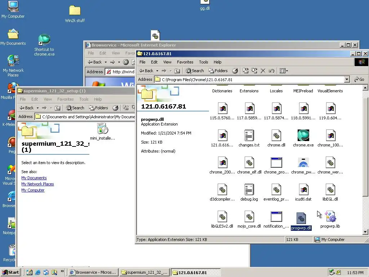
Task: Open Back dropdown arrow in supermium window
Action: 37,108
